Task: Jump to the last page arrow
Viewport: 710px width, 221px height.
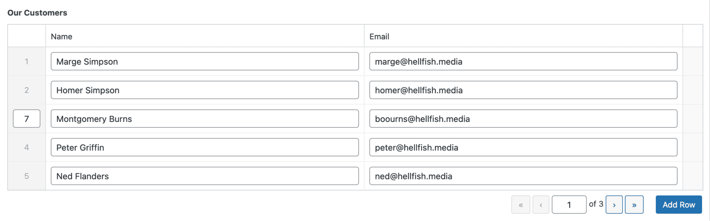Action: click(x=634, y=205)
